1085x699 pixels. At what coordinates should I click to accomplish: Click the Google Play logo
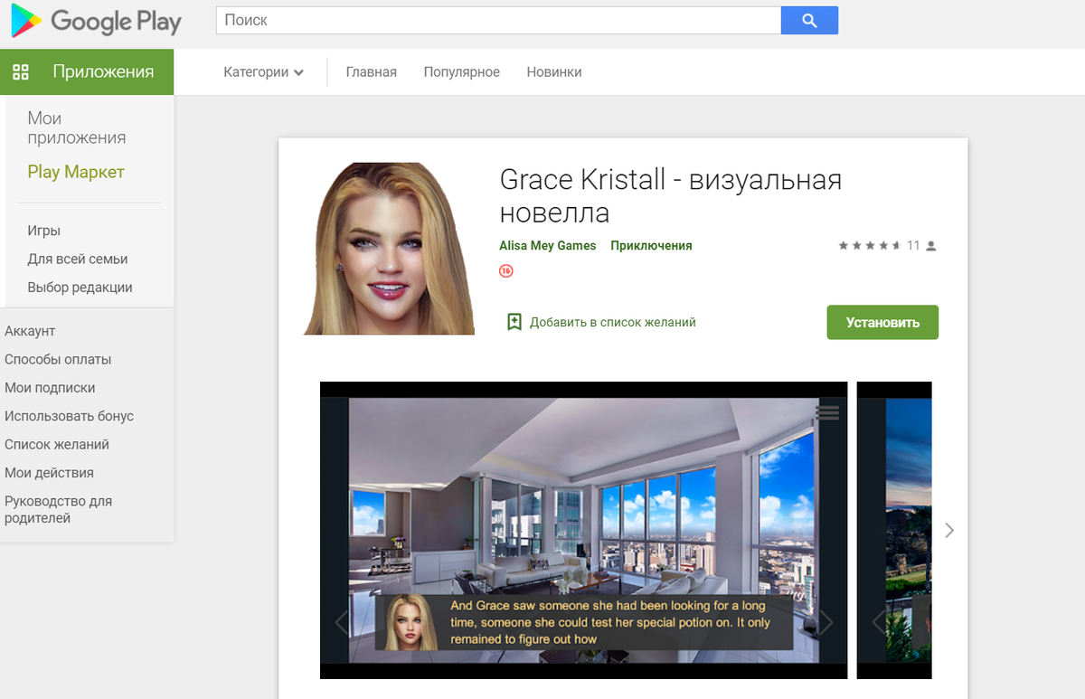click(x=96, y=21)
